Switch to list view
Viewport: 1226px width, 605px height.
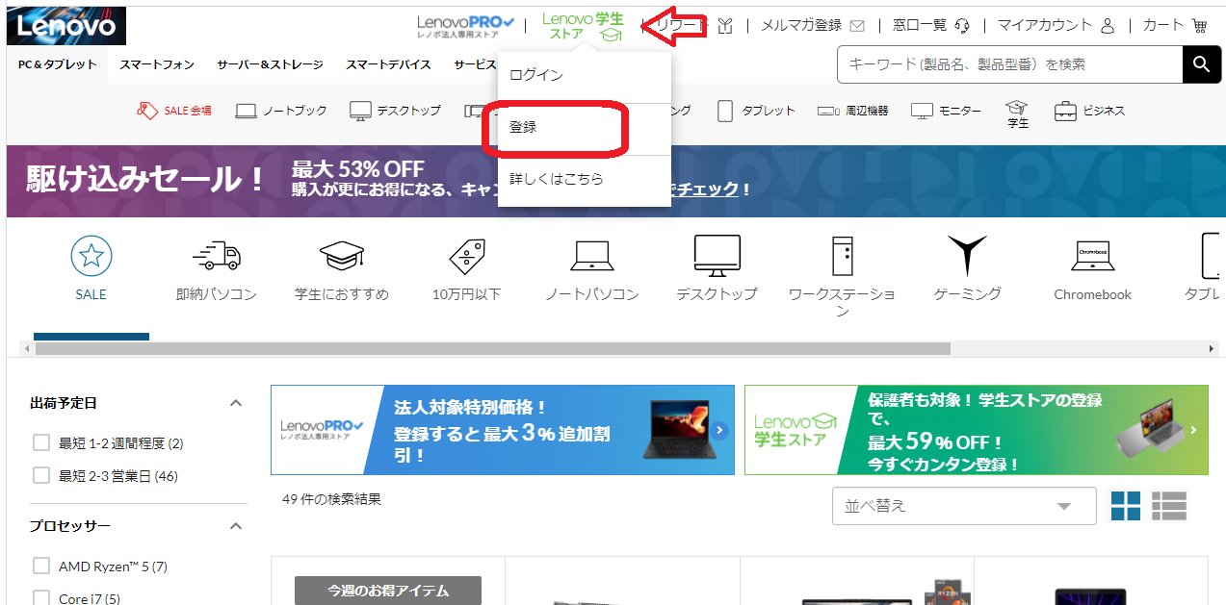click(1169, 506)
